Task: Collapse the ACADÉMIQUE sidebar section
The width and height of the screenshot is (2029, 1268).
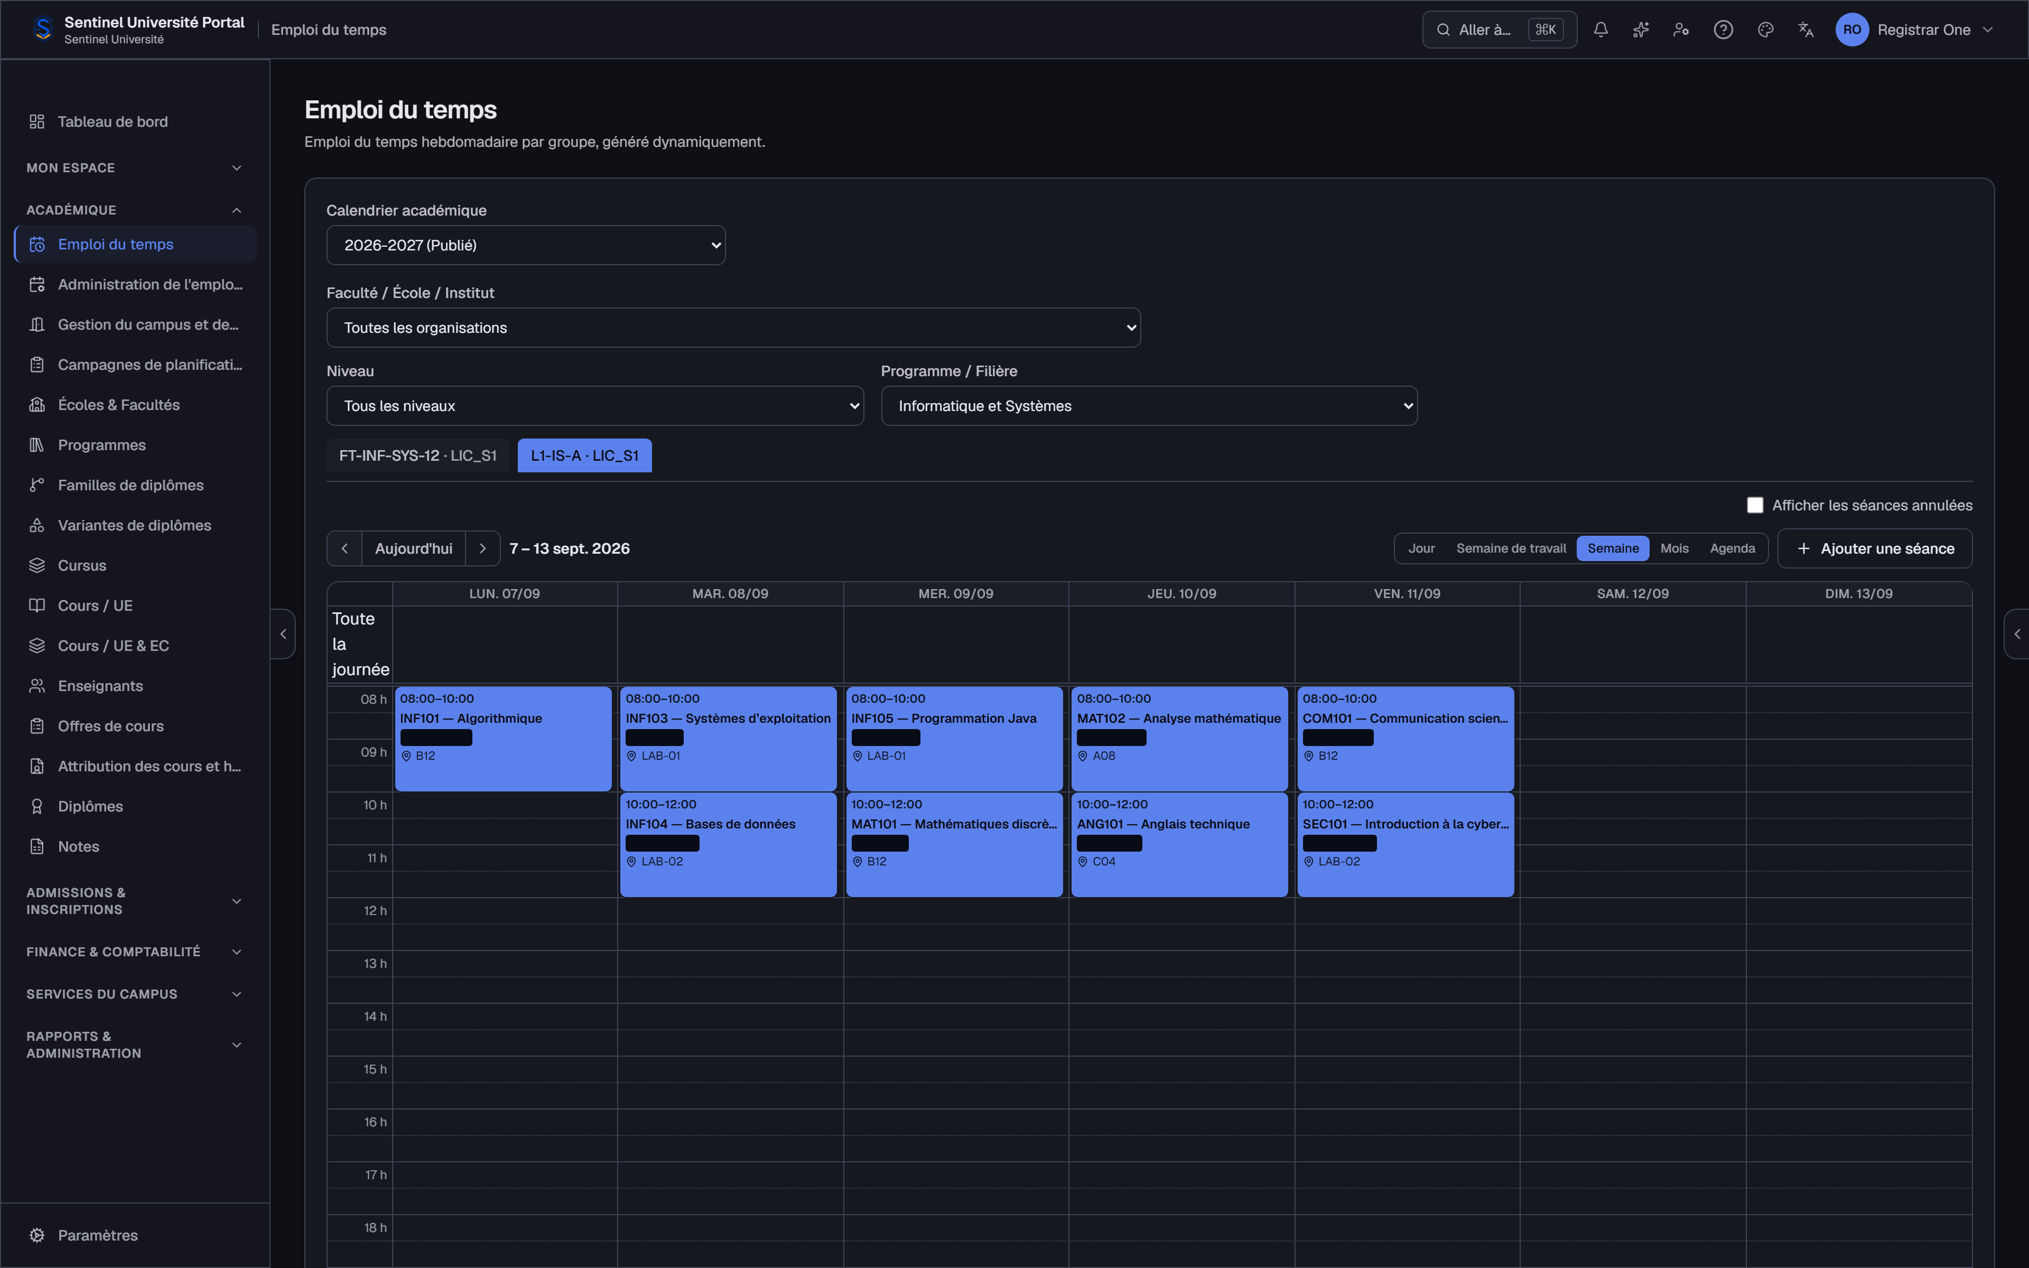Action: [x=135, y=210]
